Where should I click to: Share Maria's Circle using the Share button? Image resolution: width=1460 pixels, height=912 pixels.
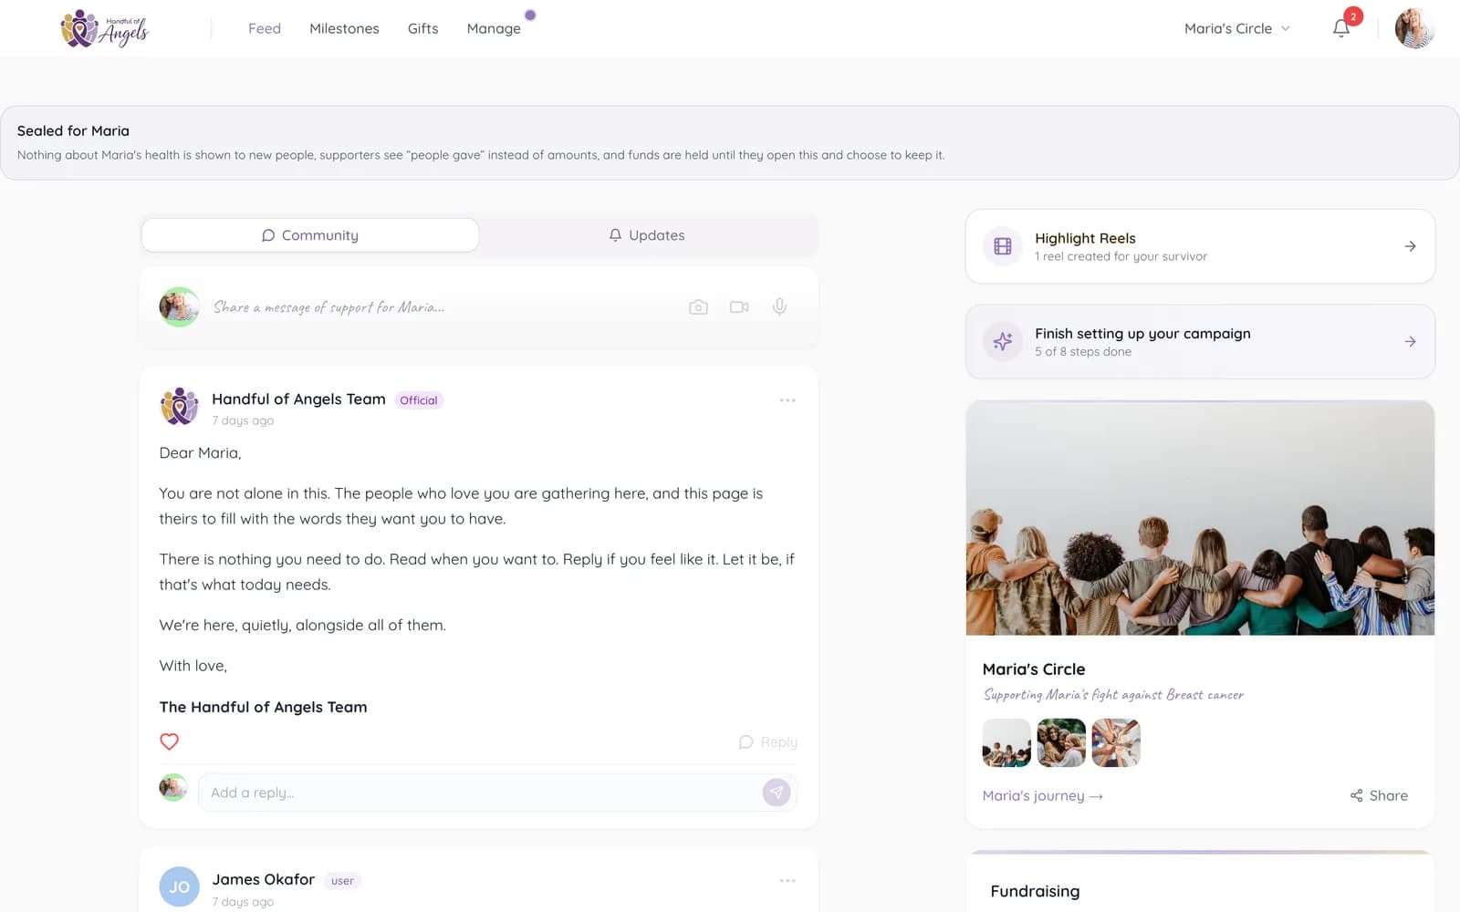pos(1379,795)
